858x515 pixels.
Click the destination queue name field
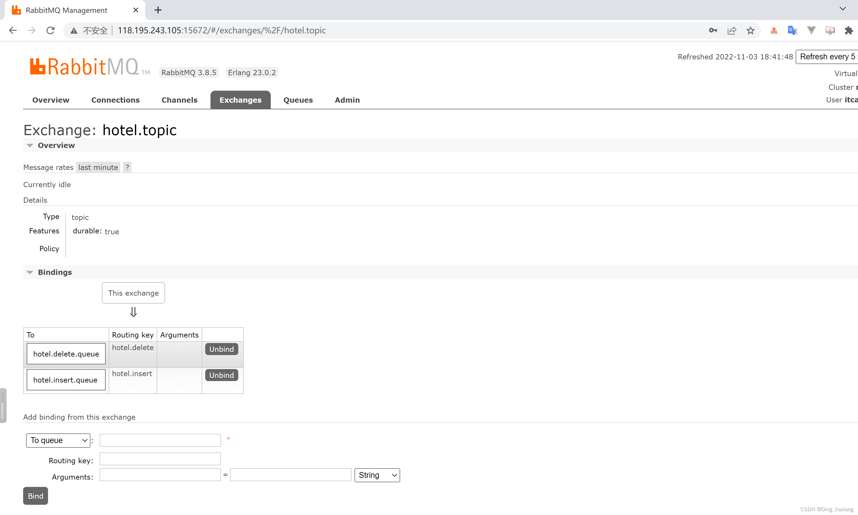click(160, 440)
